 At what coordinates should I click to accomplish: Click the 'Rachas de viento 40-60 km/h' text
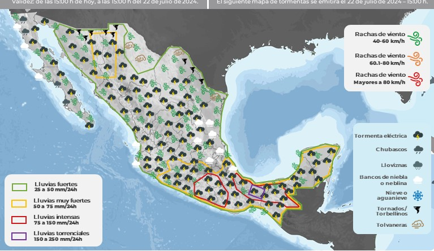pyautogui.click(x=380, y=38)
